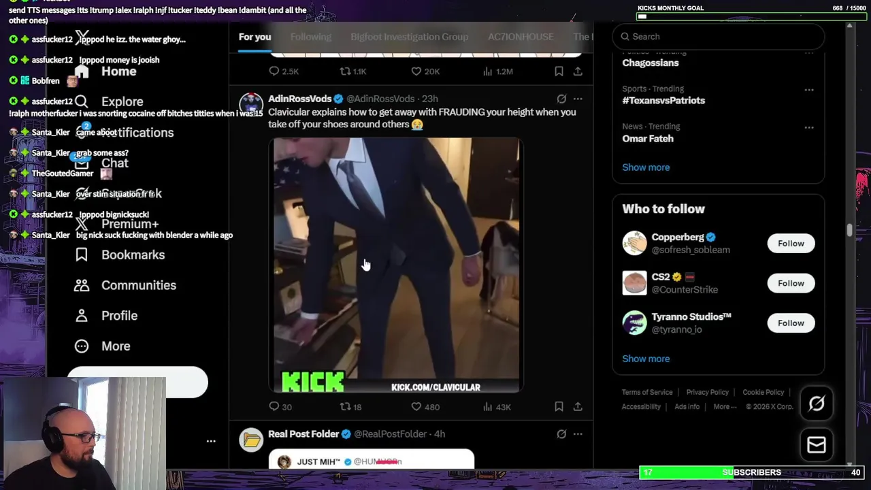Switch to the Following tab

(310, 37)
